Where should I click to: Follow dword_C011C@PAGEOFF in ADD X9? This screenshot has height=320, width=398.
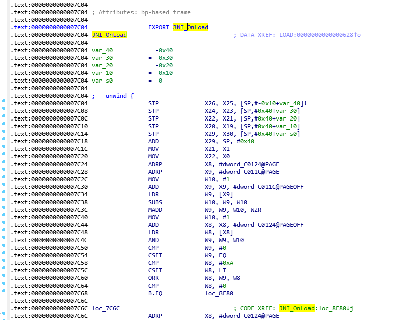(x=269, y=187)
